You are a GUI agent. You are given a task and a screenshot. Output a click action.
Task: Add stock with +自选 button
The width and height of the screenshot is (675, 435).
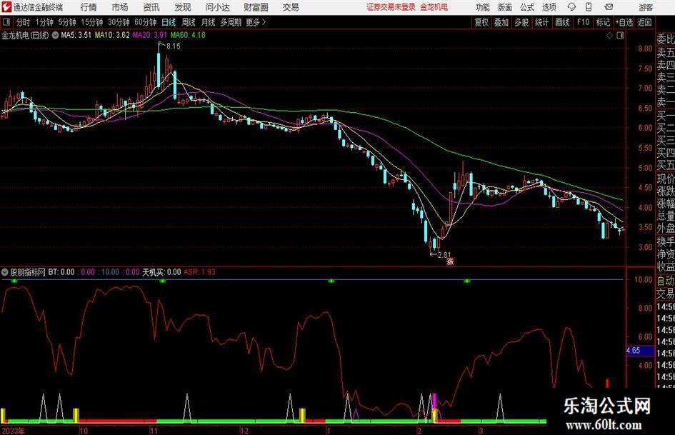pos(624,22)
